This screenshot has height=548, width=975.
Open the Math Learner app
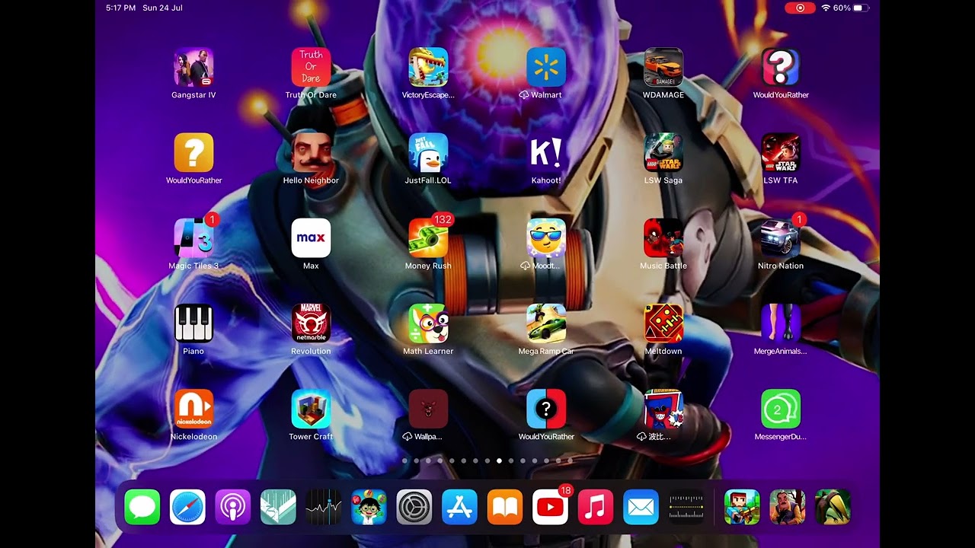coord(428,323)
